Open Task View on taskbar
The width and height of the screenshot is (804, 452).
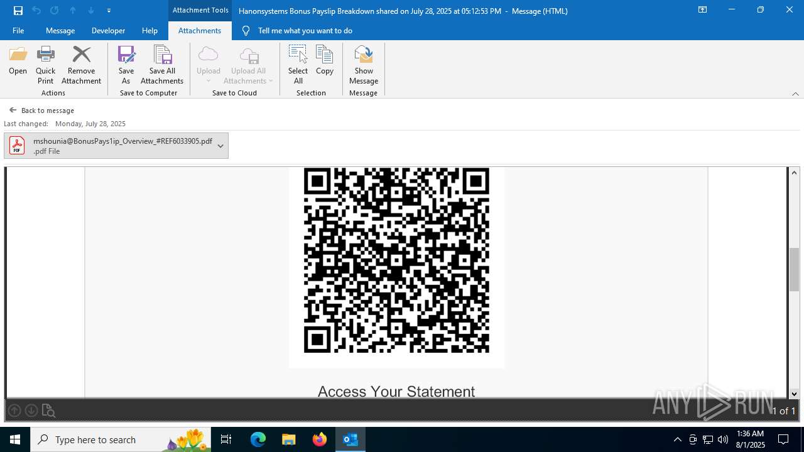click(226, 439)
